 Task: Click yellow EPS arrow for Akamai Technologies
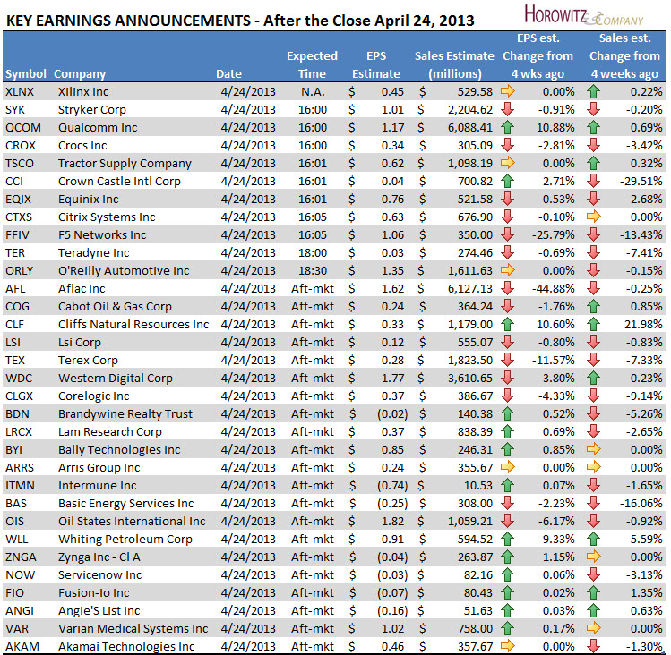(508, 646)
